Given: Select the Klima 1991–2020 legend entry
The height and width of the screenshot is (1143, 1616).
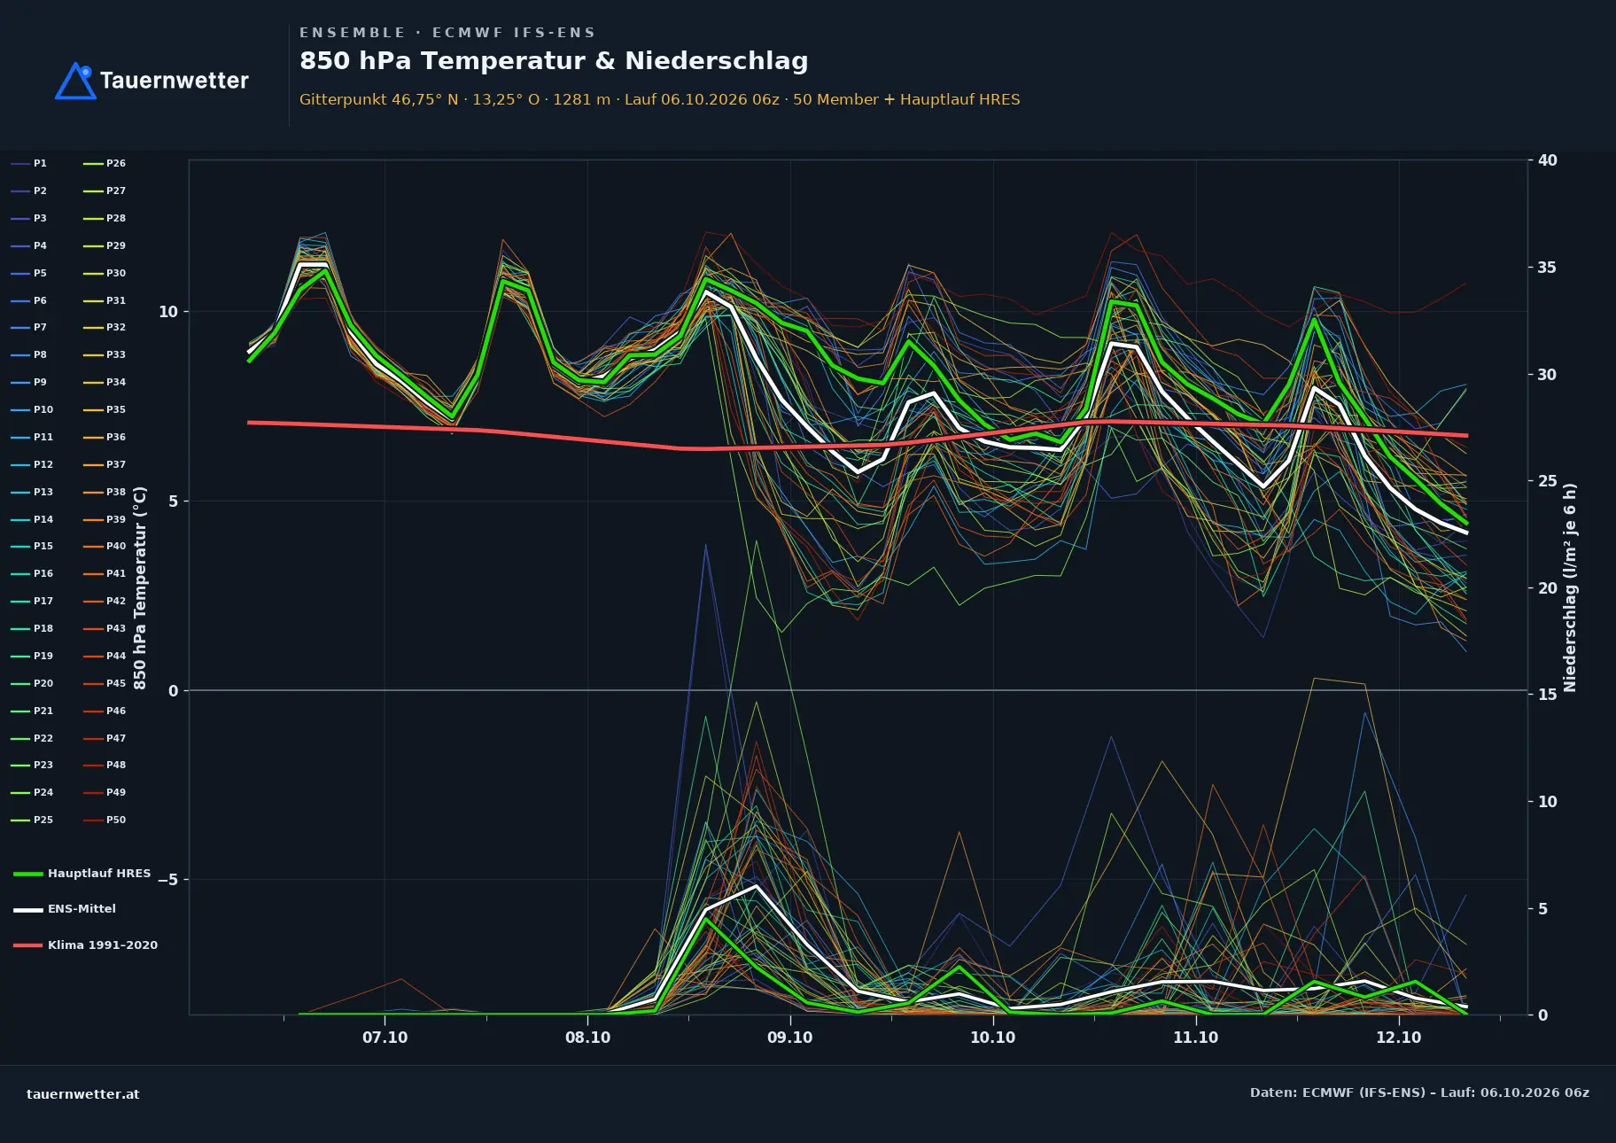Looking at the screenshot, I should (85, 945).
